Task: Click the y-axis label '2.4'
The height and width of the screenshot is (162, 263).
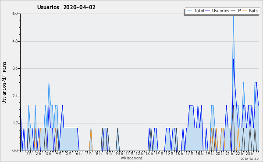Action: 15,96
